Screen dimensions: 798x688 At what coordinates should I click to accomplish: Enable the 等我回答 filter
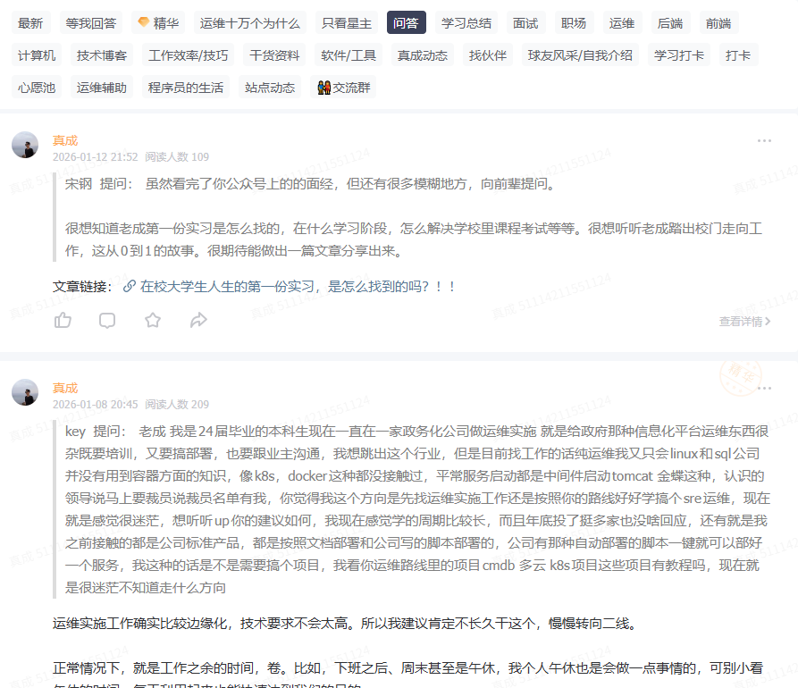point(88,22)
